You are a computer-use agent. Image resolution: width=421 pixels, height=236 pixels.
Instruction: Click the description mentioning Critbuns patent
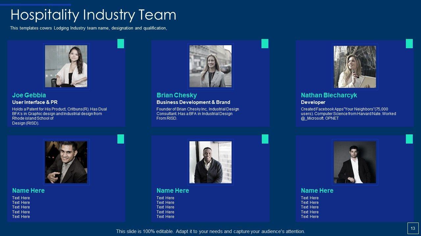point(60,116)
